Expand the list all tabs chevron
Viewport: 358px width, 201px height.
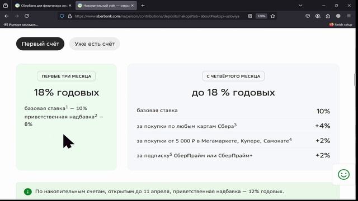pos(300,6)
